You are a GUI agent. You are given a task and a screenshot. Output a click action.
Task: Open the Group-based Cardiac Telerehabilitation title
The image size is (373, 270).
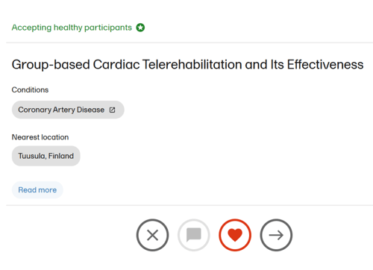pos(187,65)
